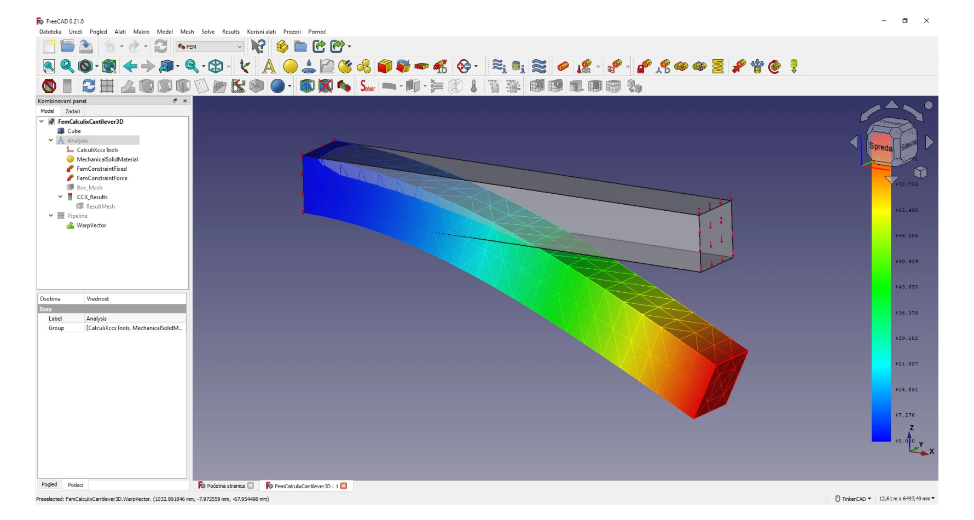Add a fixed constraint with the red lock icon
The height and width of the screenshot is (520, 974).
644,67
